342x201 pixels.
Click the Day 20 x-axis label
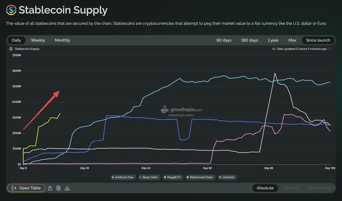coord(84,168)
